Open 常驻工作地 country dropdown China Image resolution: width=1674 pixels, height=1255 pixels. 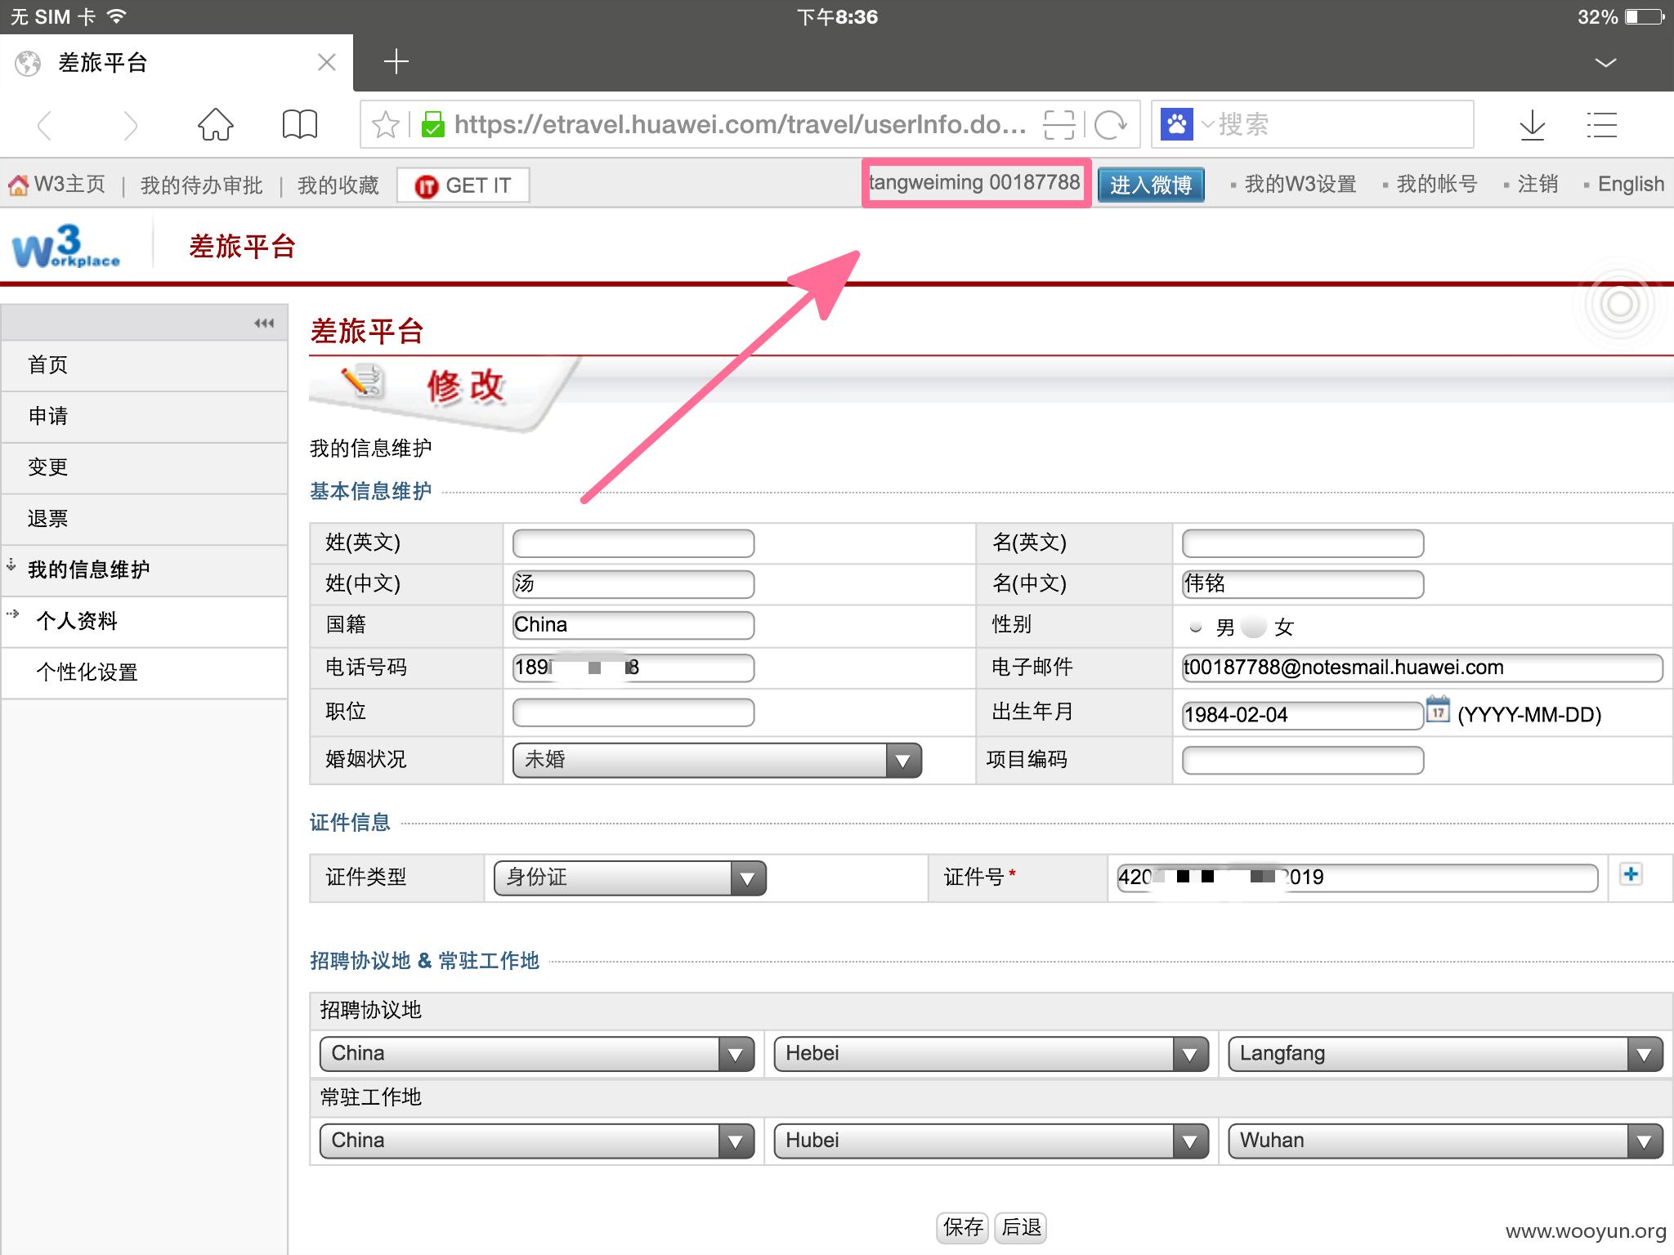point(537,1141)
